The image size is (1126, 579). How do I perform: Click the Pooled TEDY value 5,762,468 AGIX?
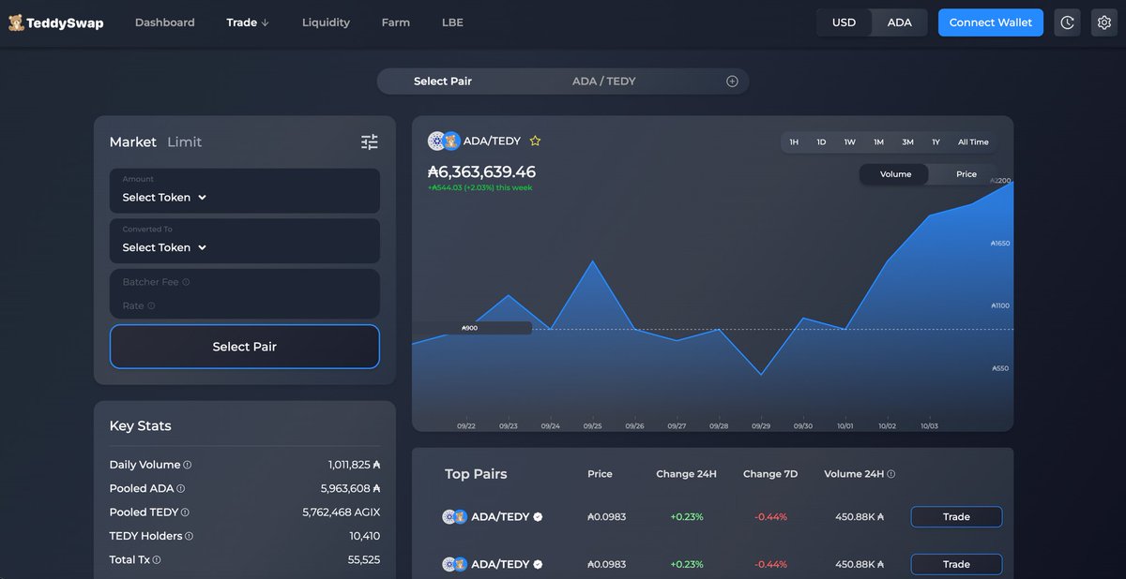tap(342, 512)
